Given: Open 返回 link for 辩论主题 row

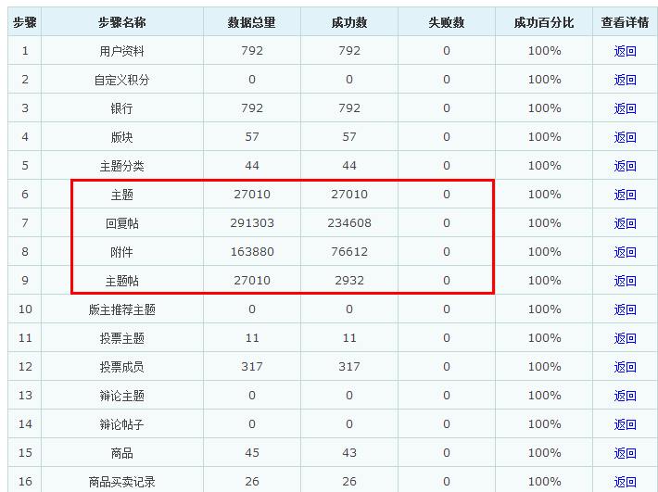Looking at the screenshot, I should click(x=625, y=396).
